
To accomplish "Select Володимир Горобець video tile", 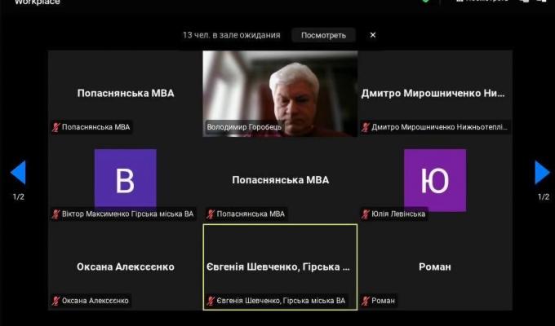I will pyautogui.click(x=280, y=94).
